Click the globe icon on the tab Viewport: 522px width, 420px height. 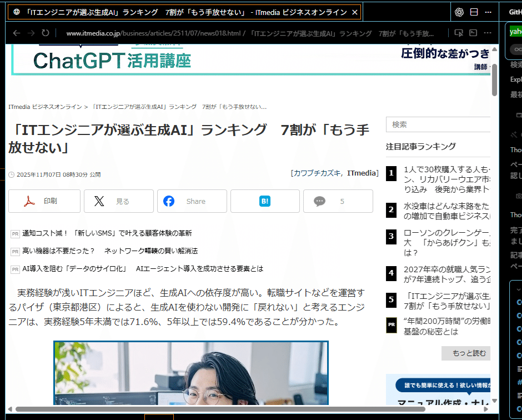16,12
